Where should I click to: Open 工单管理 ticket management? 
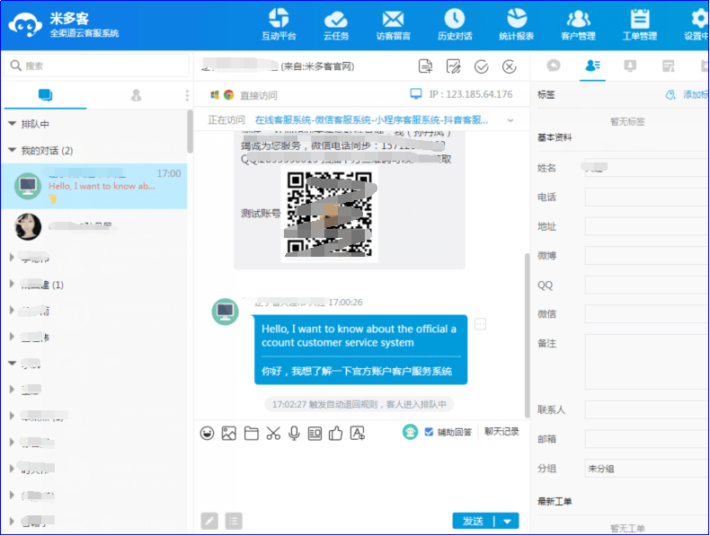pos(639,24)
